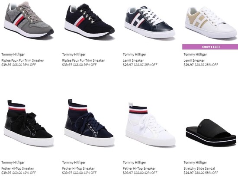This screenshot has width=238, height=177.
Task: Click Fether Hi-Top Sneaker title under white shoe
Action: tap(139, 168)
